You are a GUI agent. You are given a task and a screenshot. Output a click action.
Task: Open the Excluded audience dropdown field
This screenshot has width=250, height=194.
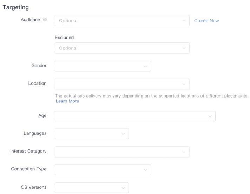coord(122,48)
